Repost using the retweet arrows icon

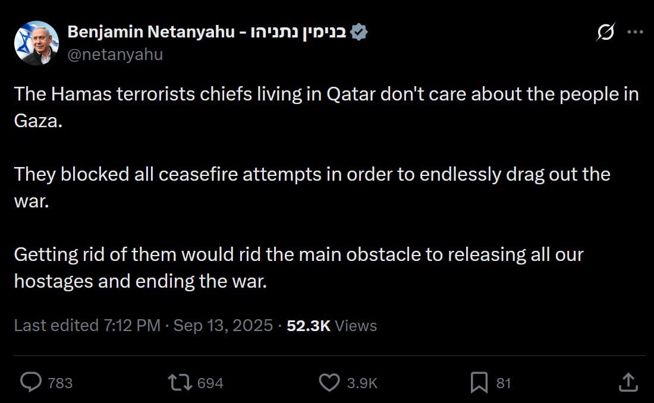tap(180, 382)
